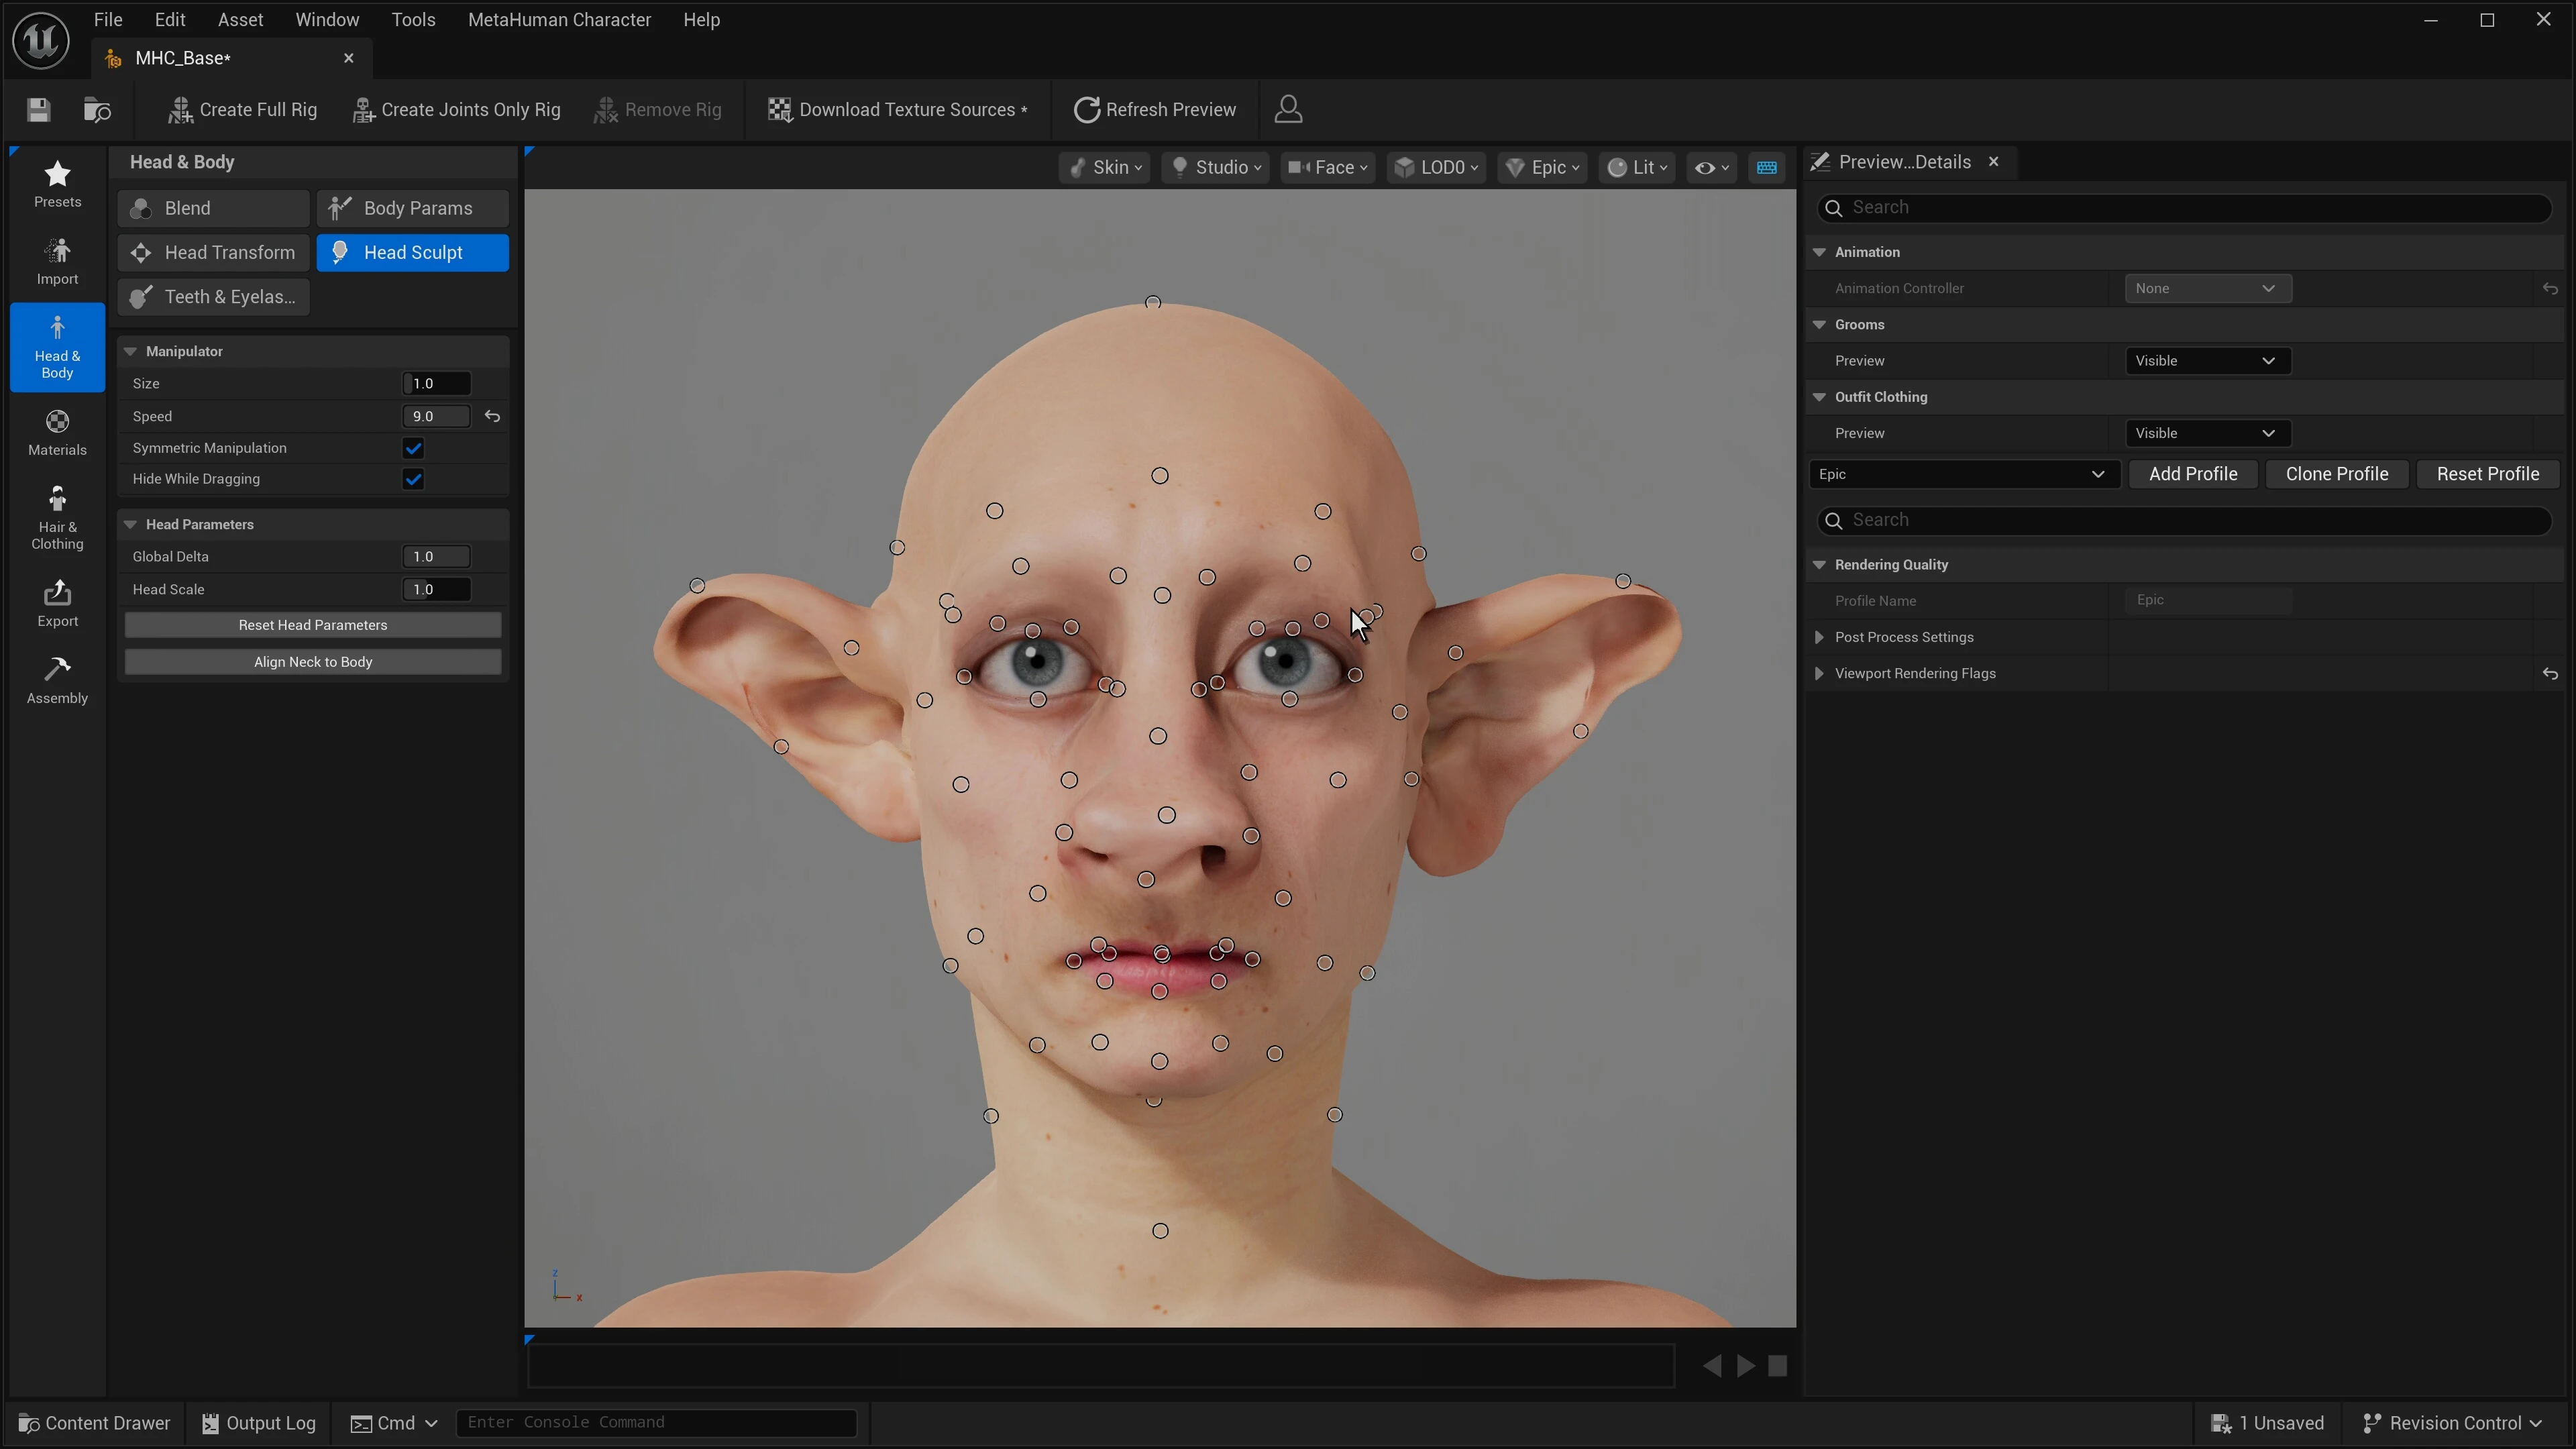This screenshot has height=1449, width=2576.
Task: Select the Blend tab
Action: click(x=213, y=208)
